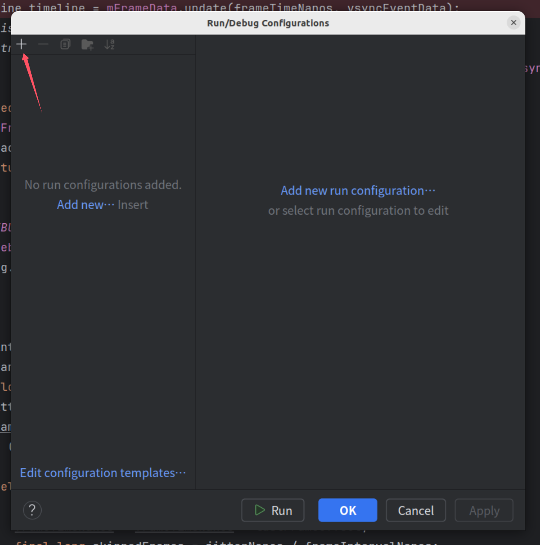Screen dimensions: 540x545
Task: Click the Apply button
Action: click(x=484, y=510)
